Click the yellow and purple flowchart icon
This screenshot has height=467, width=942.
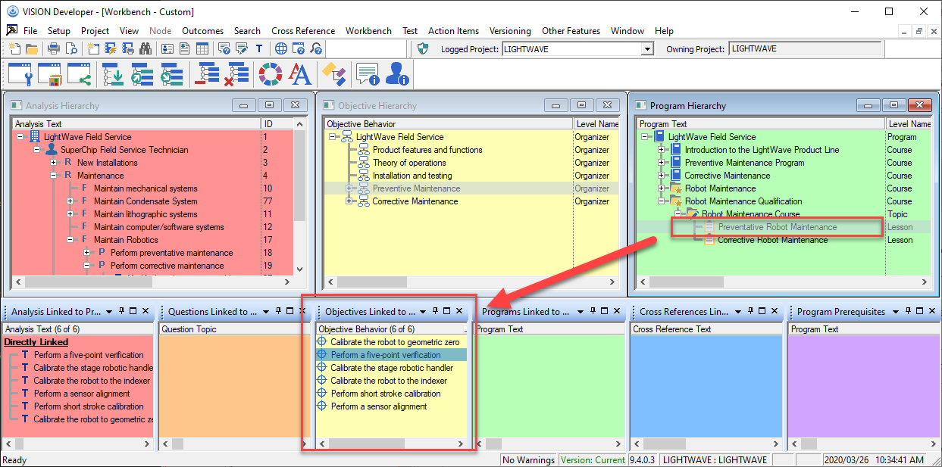click(333, 74)
